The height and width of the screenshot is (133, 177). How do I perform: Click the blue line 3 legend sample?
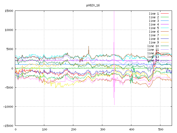click(x=165, y=21)
